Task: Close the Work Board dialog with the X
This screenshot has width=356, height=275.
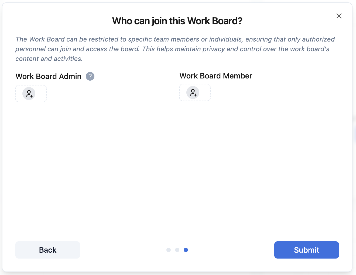Action: pyautogui.click(x=339, y=16)
